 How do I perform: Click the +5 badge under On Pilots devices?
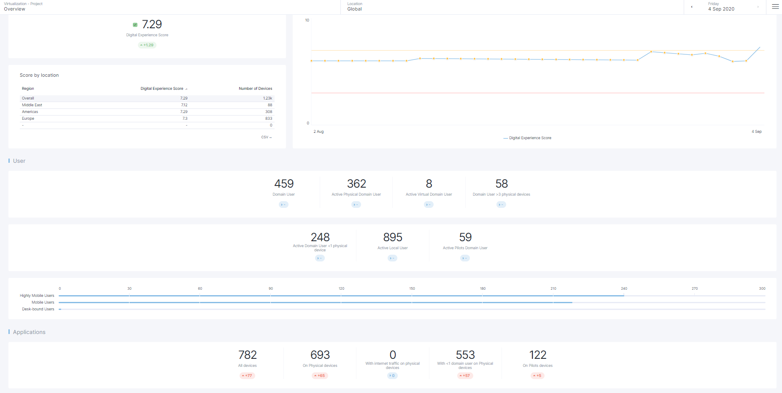point(537,376)
